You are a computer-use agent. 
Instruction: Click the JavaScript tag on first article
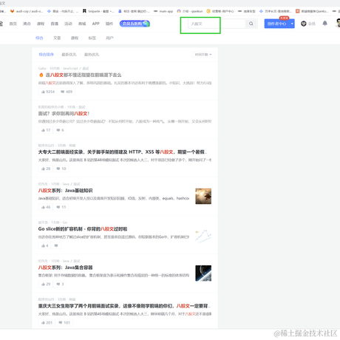pos(70,68)
